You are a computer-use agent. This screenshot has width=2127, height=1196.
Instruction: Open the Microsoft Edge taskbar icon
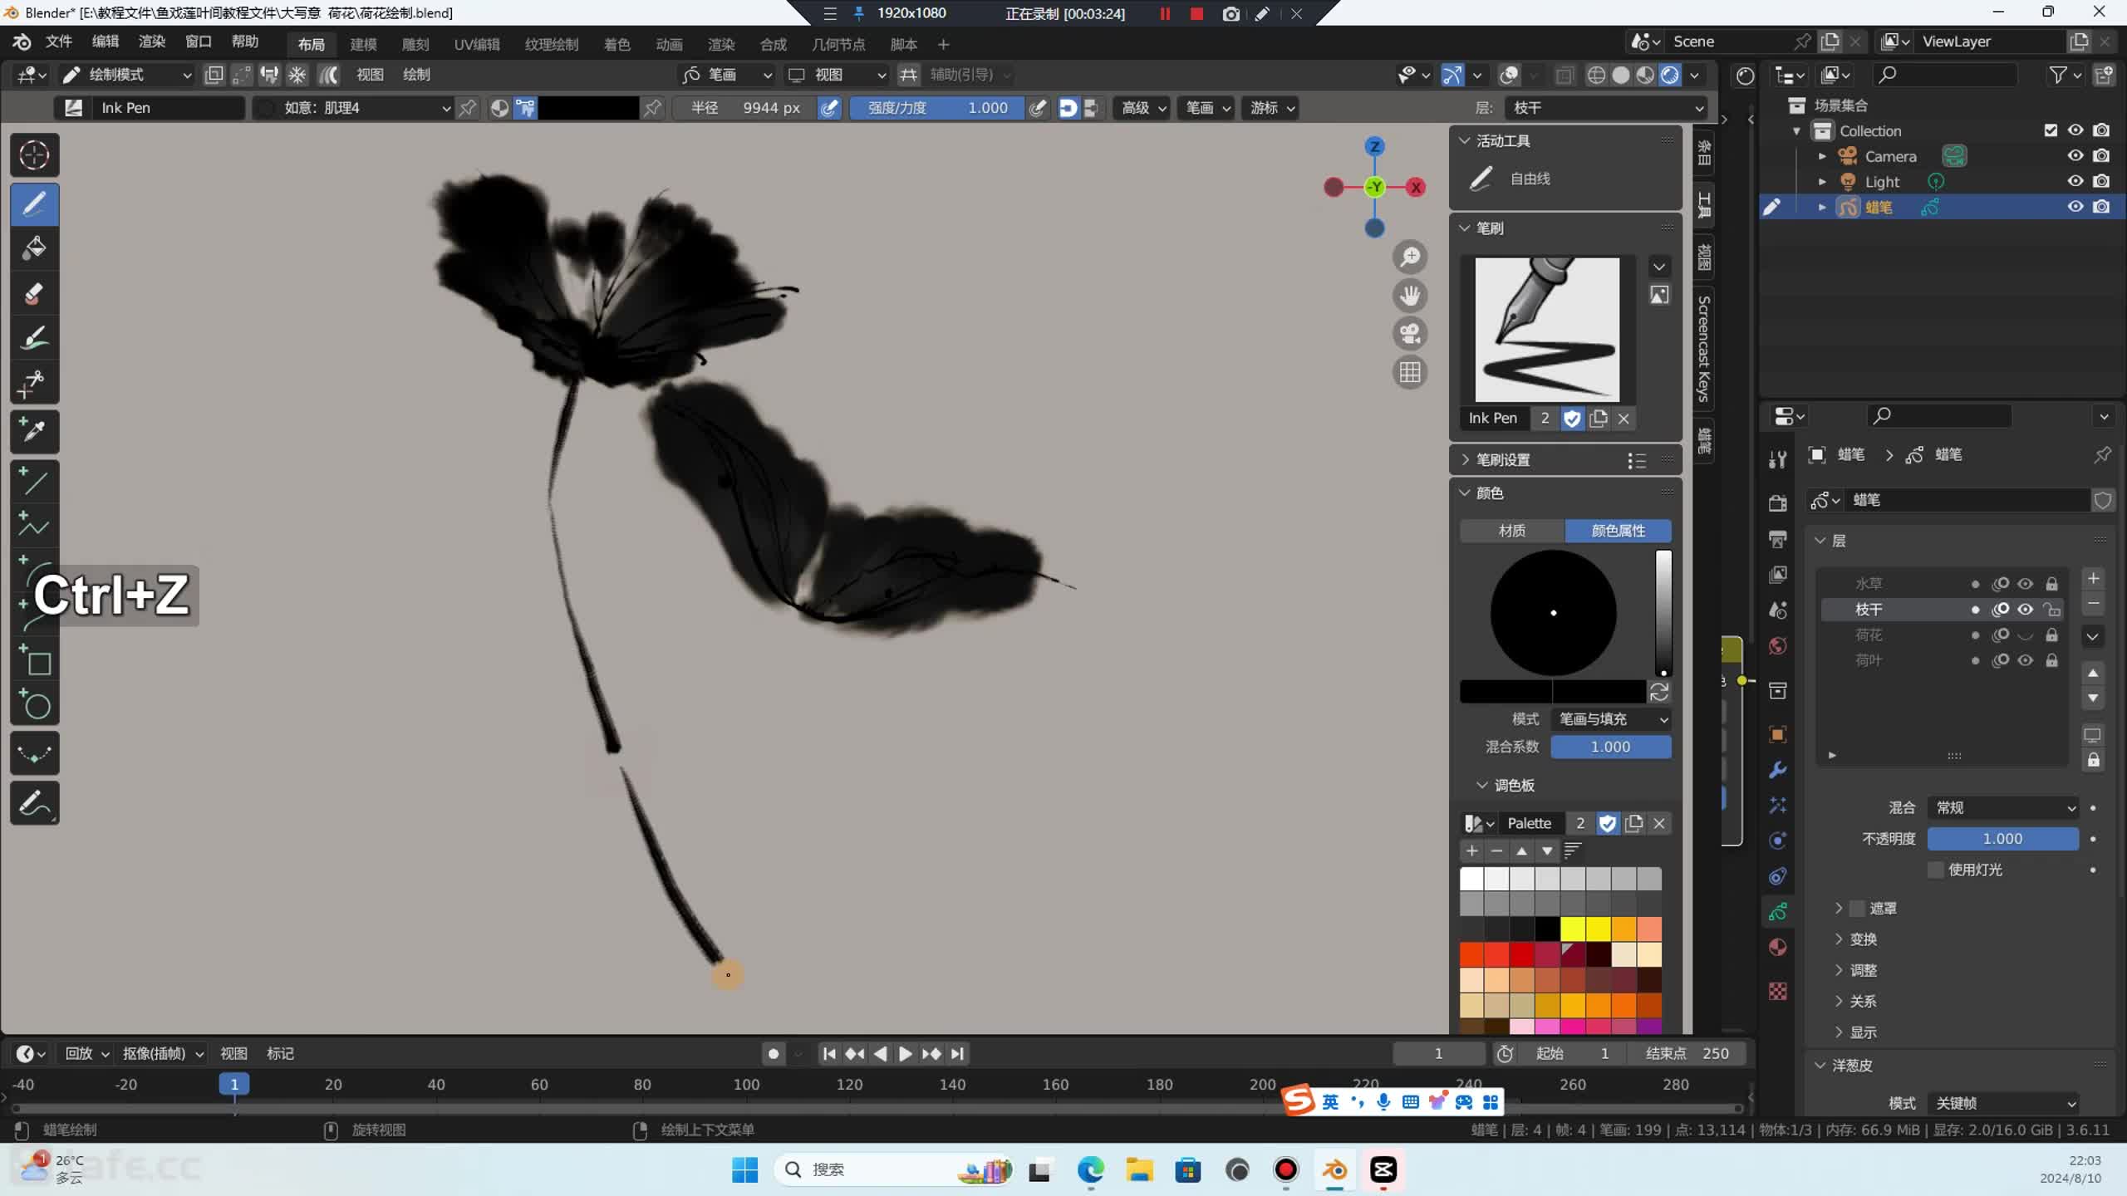click(1090, 1170)
